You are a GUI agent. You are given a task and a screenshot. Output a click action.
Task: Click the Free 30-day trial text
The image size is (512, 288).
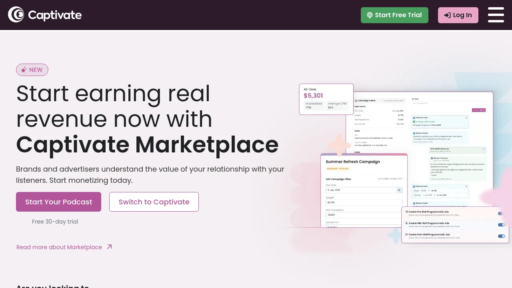[x=55, y=222]
